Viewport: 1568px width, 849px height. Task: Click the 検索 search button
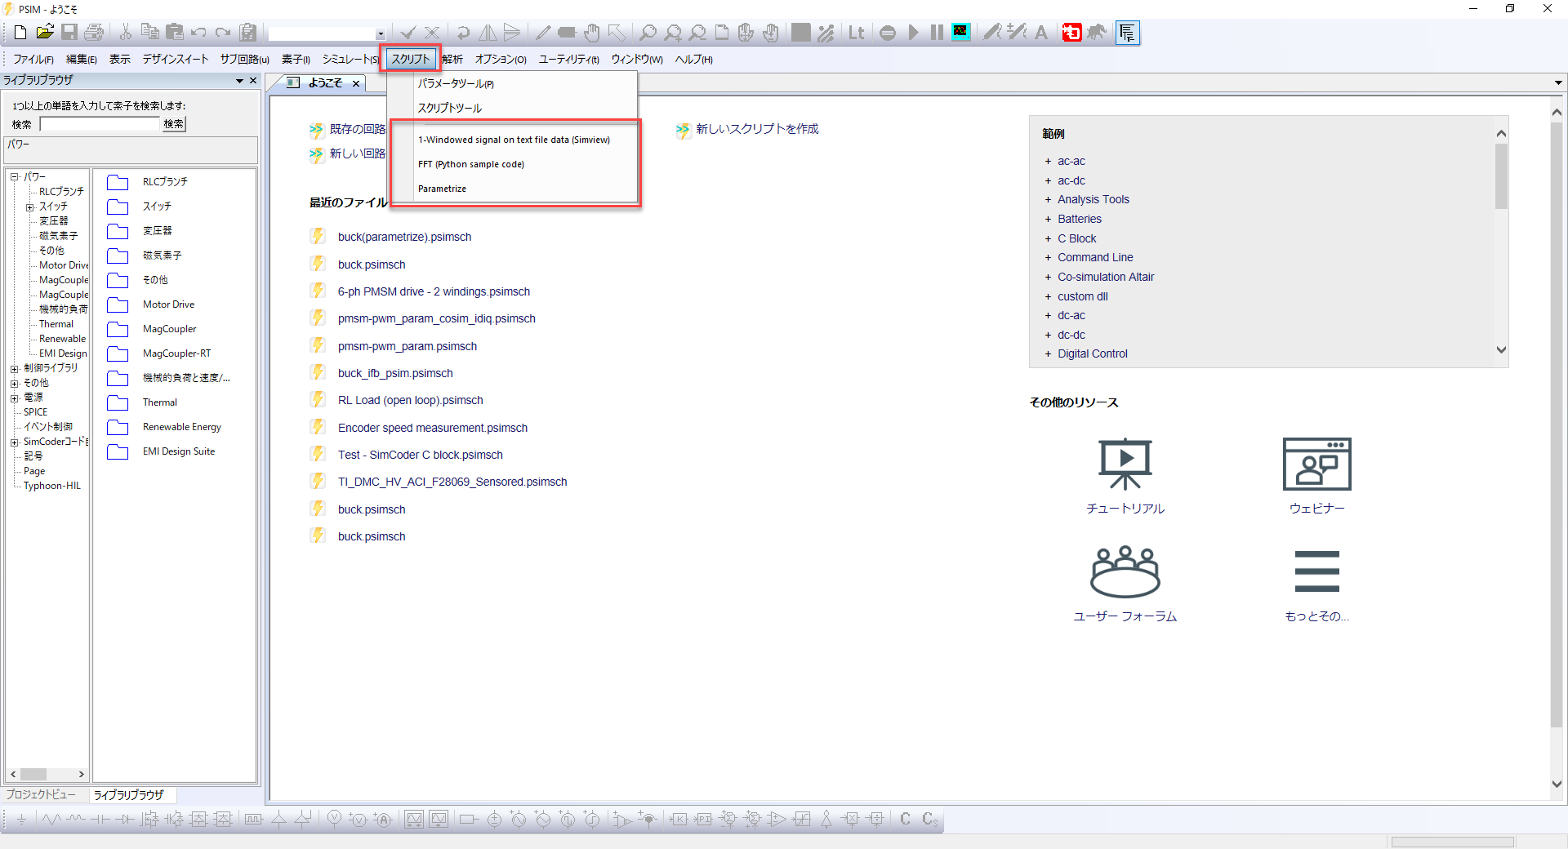[x=173, y=124]
